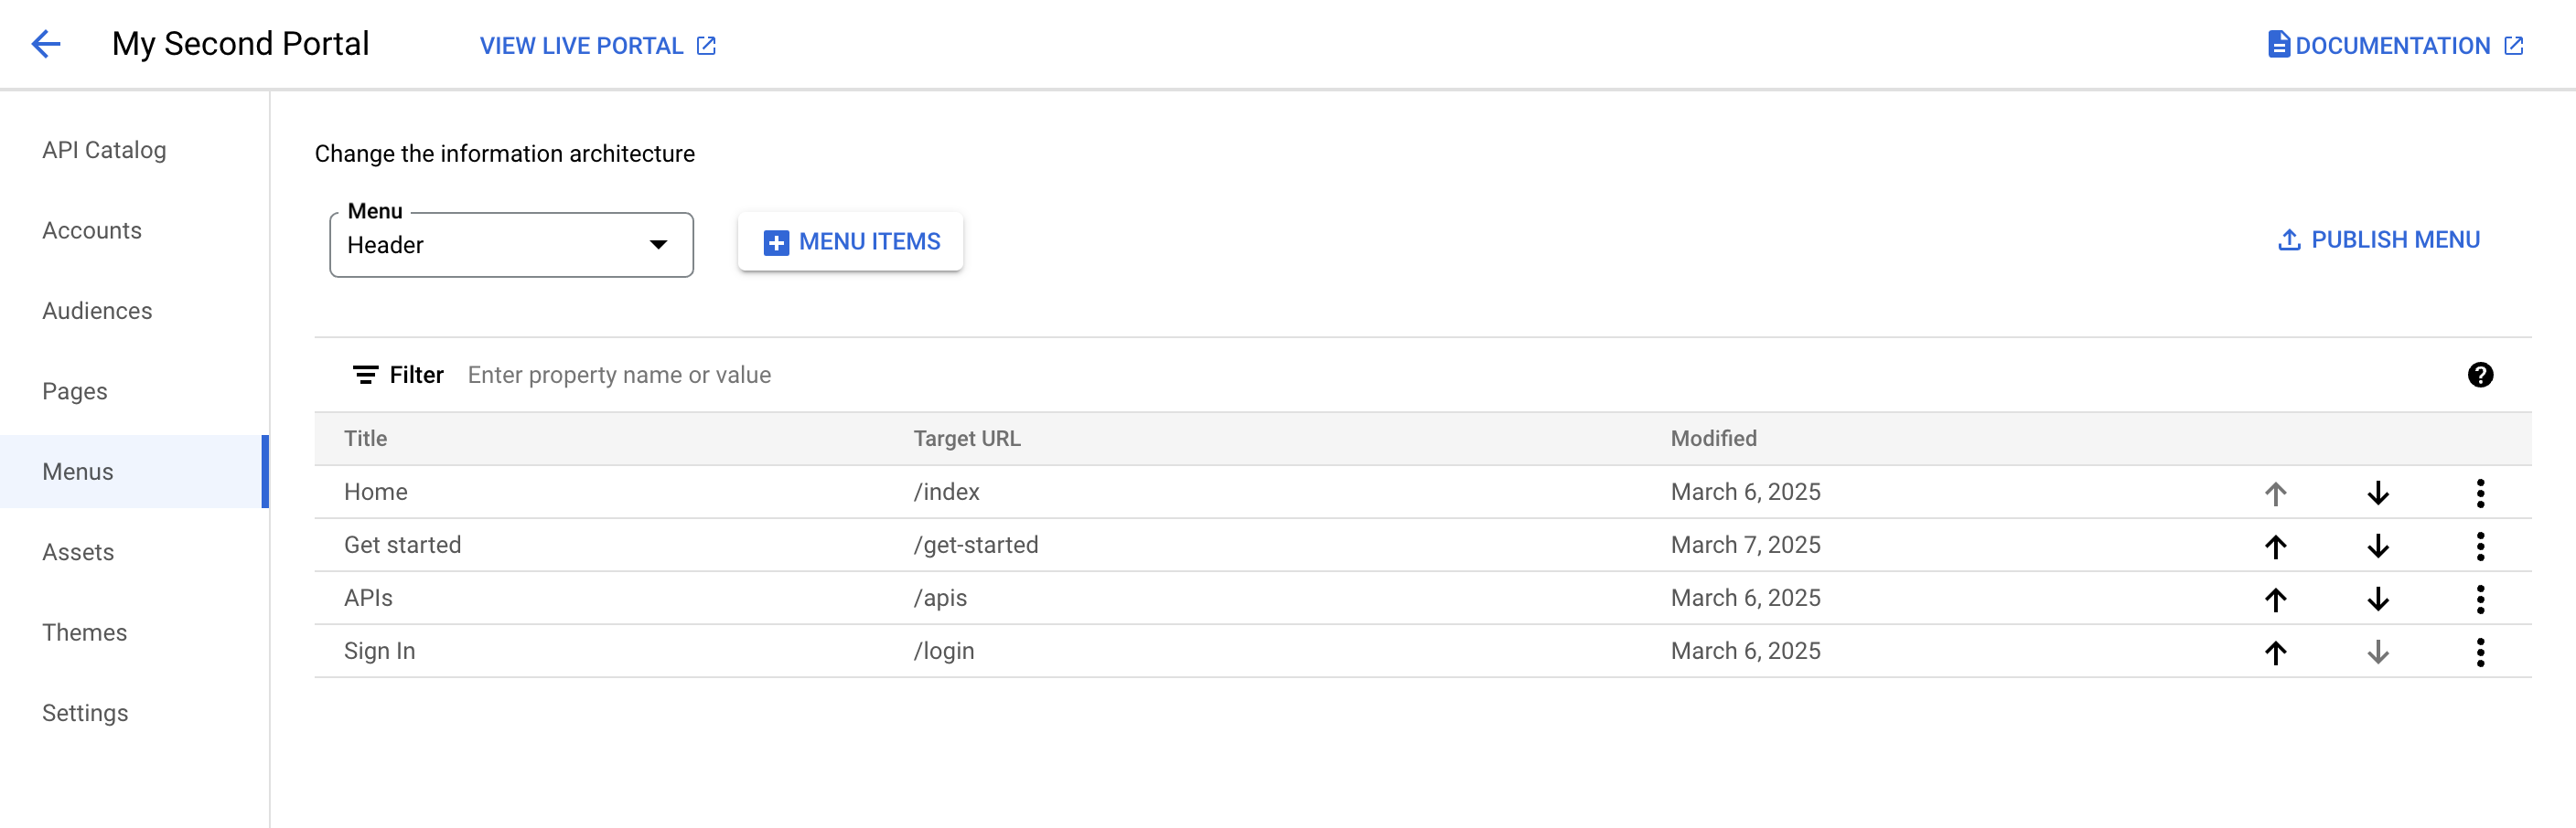Viewport: 2576px width, 828px height.
Task: Move Get started row up
Action: point(2275,546)
